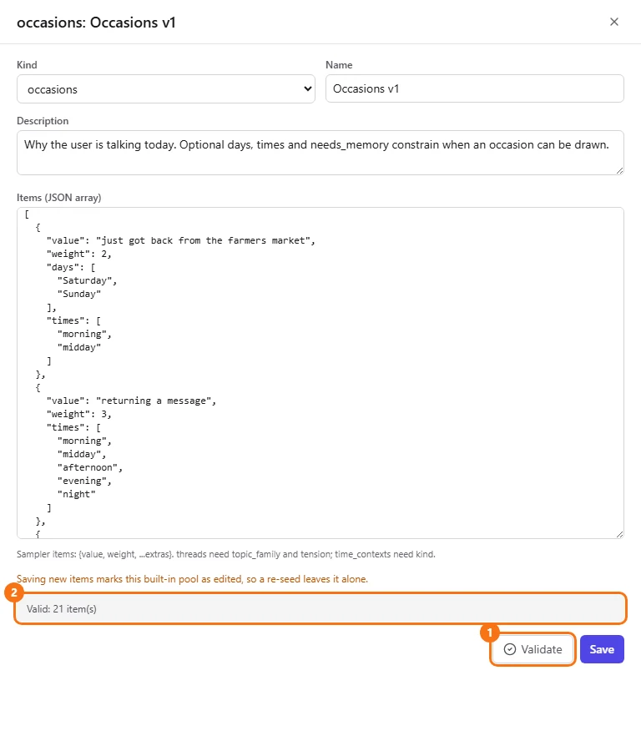Click the Name field containing Occasions v1
The image size is (641, 751).
(474, 88)
